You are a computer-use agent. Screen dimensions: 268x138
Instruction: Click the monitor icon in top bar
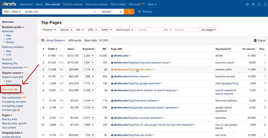point(259,4)
